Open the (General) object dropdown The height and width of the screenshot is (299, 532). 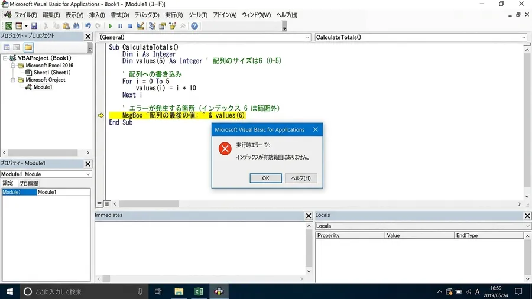click(x=205, y=37)
